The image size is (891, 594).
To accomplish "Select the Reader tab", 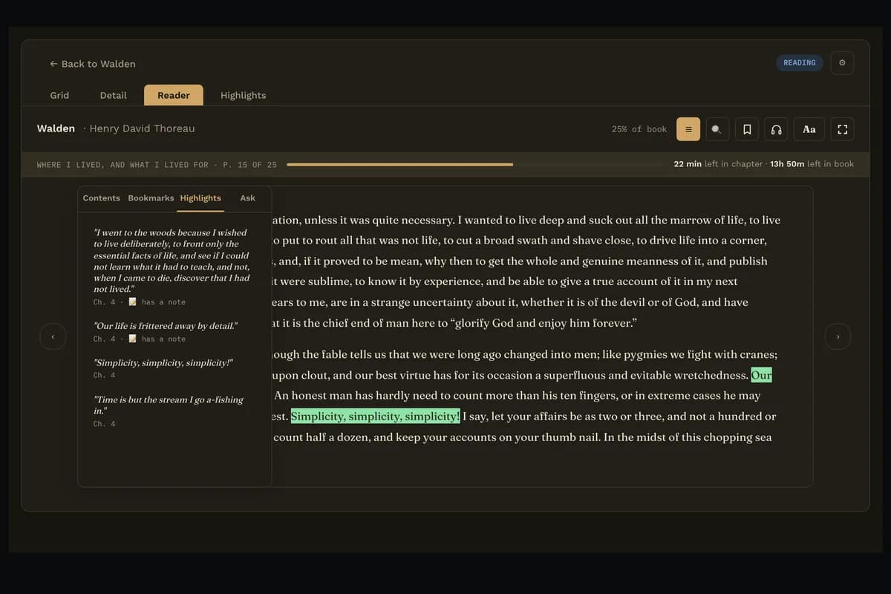I will tap(174, 95).
